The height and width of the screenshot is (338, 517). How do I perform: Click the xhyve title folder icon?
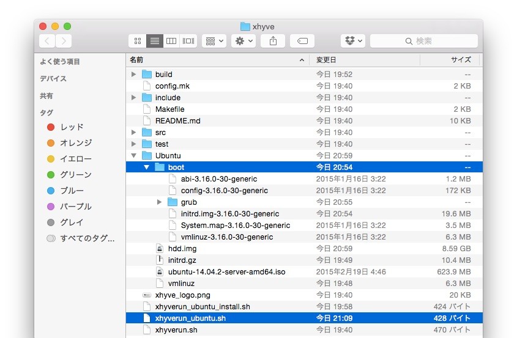click(245, 26)
